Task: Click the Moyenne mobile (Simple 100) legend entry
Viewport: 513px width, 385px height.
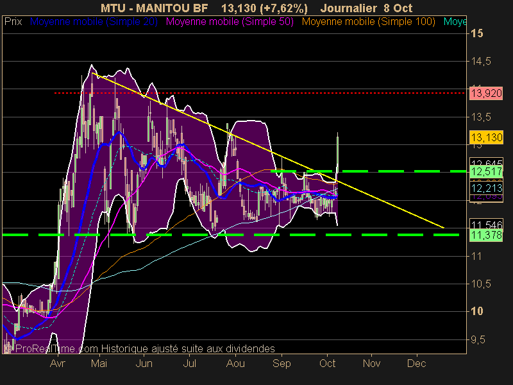Action: pyautogui.click(x=368, y=22)
